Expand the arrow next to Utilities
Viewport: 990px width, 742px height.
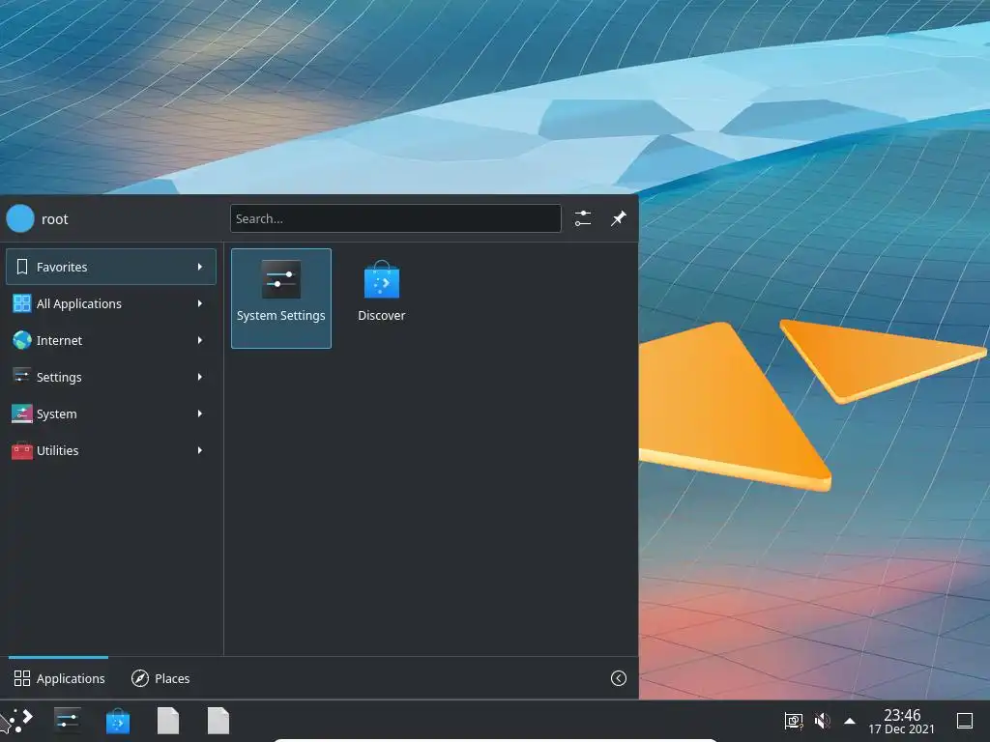coord(199,450)
